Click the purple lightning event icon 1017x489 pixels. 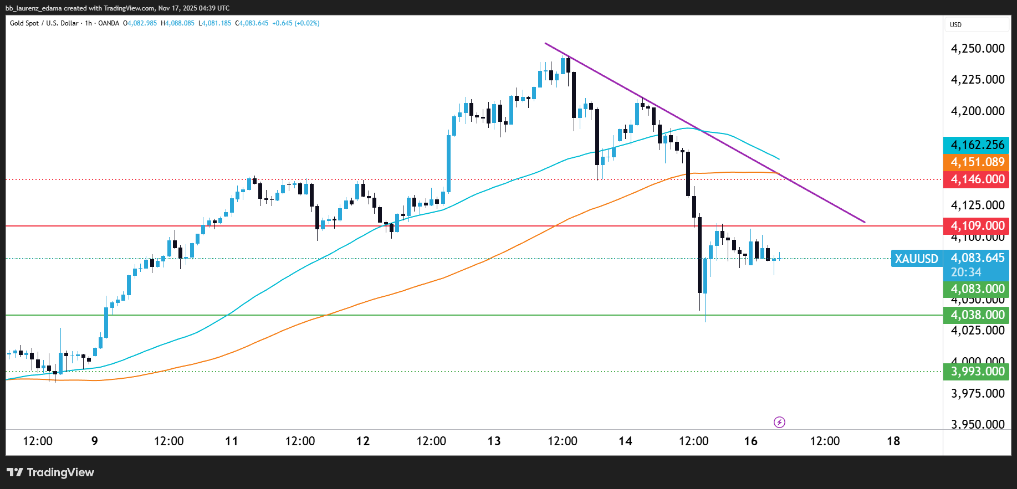click(x=779, y=423)
